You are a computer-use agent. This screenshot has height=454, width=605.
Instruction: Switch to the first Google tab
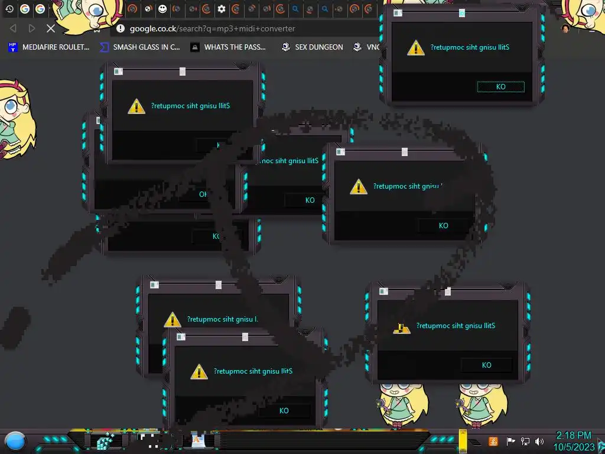pos(25,9)
